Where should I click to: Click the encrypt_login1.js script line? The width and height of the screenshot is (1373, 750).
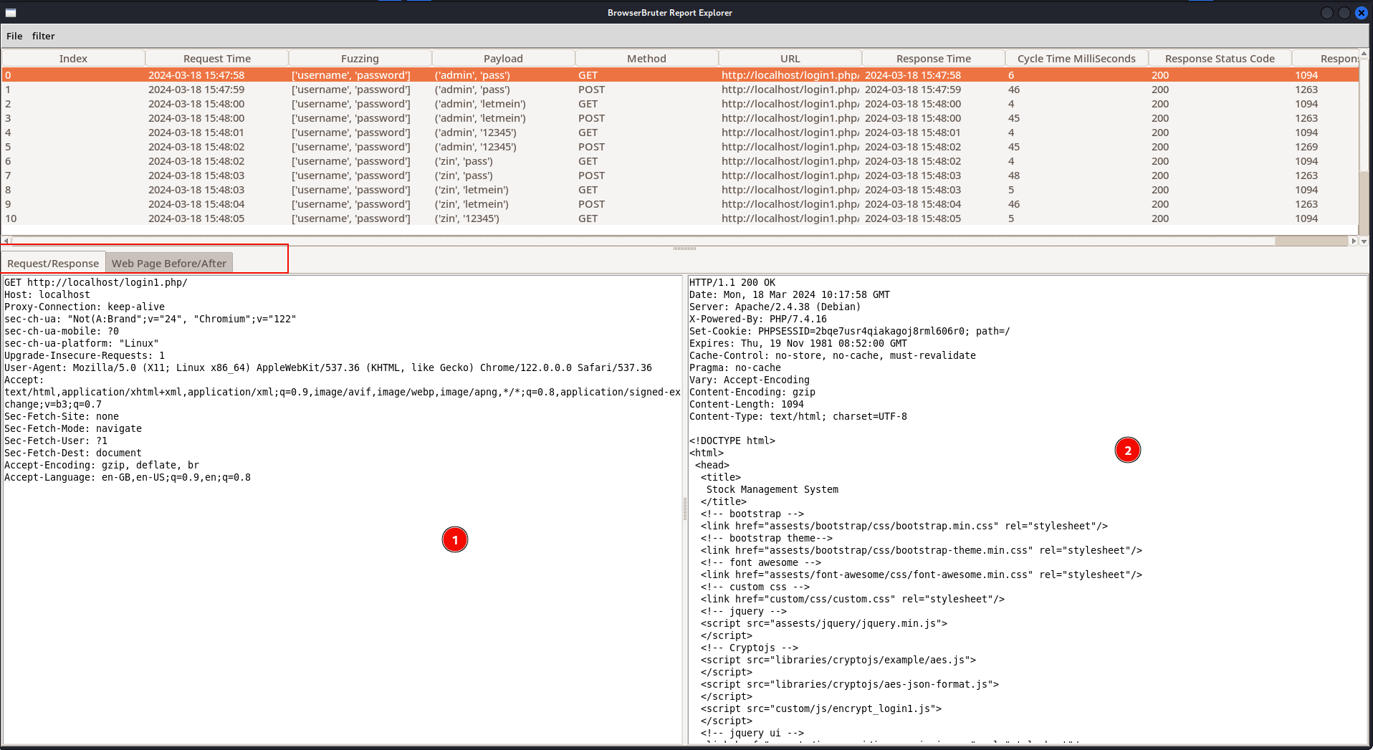click(821, 708)
